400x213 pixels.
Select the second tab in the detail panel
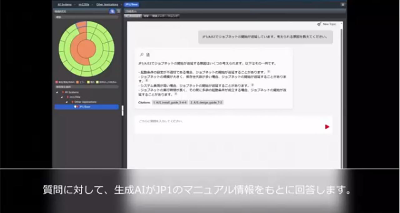146,16
